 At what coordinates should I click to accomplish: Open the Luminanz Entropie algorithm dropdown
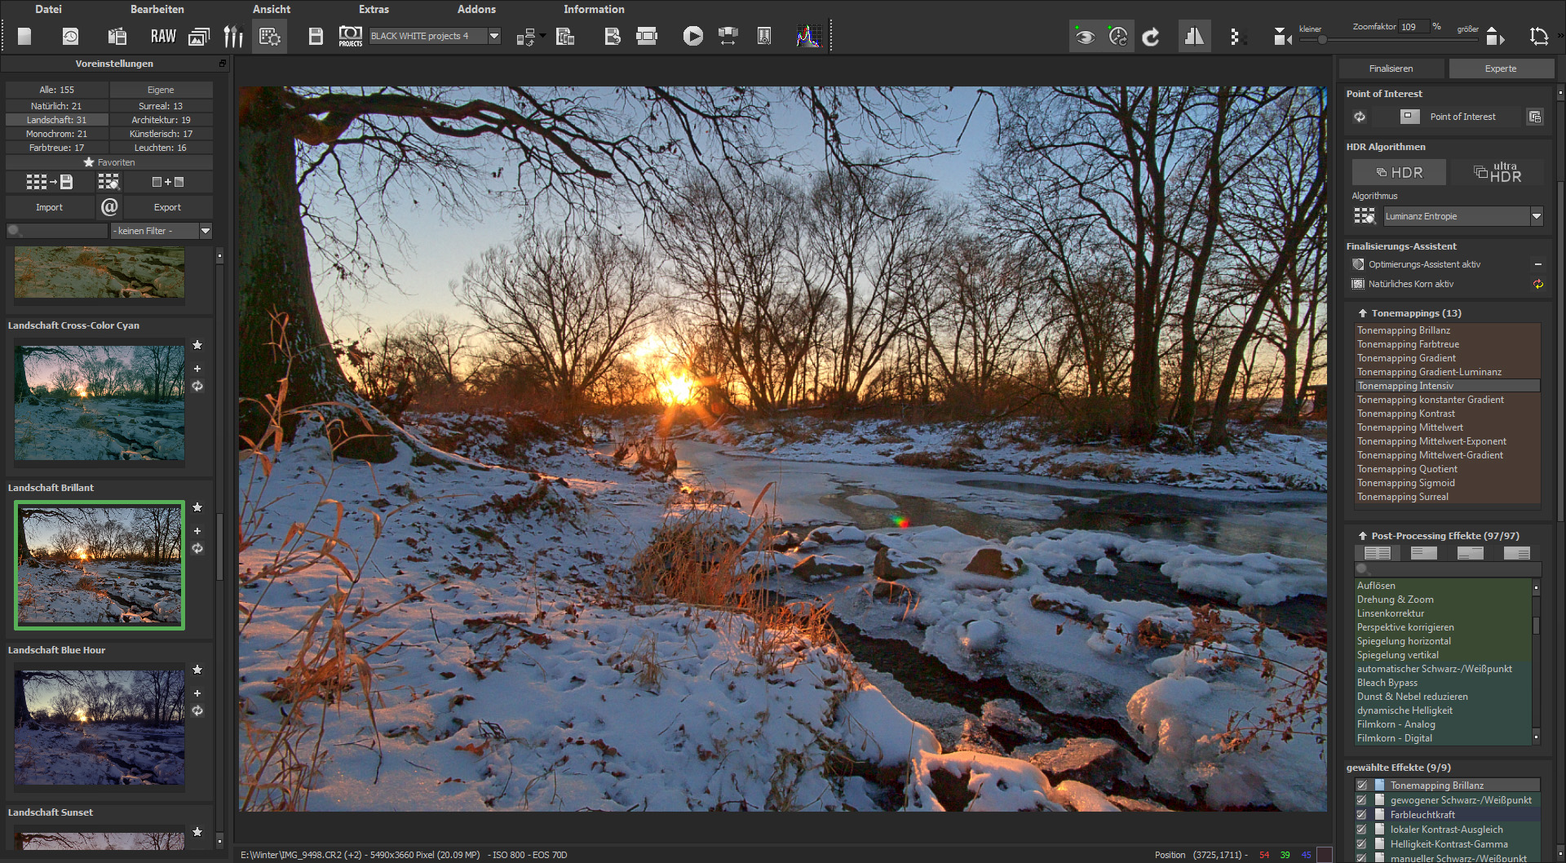(1537, 216)
